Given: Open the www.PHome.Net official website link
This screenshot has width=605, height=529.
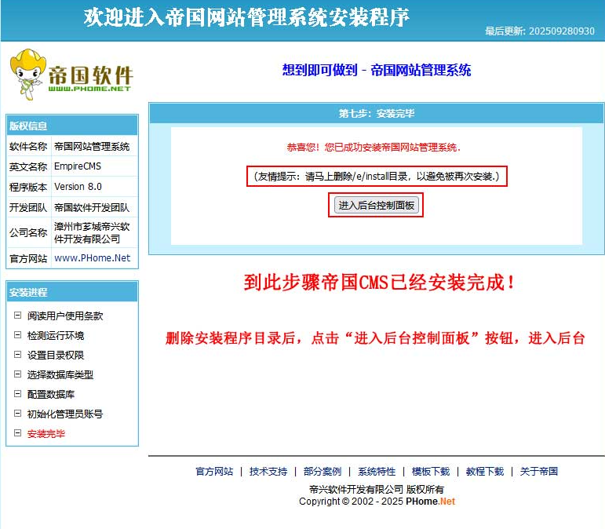Looking at the screenshot, I should (x=92, y=257).
